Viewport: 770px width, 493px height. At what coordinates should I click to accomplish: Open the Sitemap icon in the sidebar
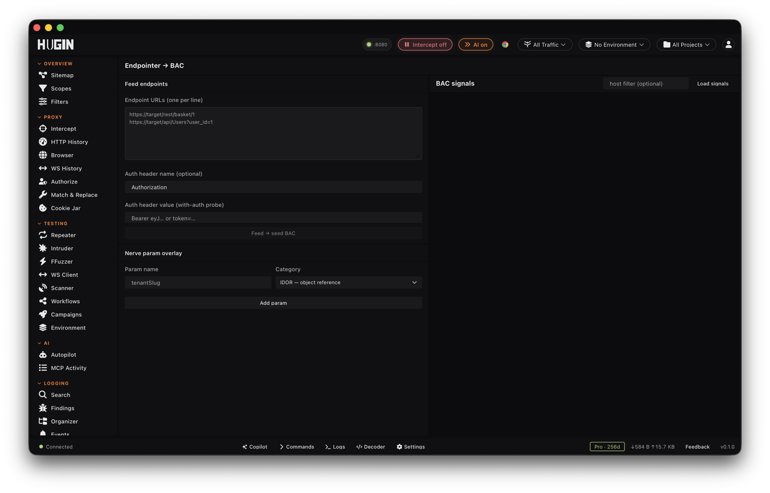(43, 75)
